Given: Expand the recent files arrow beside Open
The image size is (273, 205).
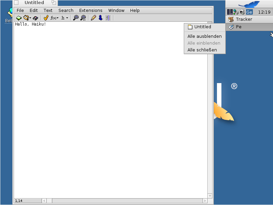Looking at the screenshot, I should pyautogui.click(x=30, y=18).
